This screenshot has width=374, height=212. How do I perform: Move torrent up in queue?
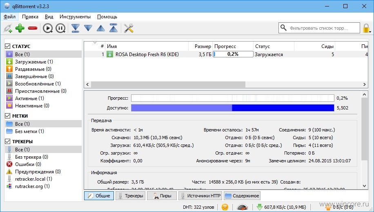click(x=101, y=28)
